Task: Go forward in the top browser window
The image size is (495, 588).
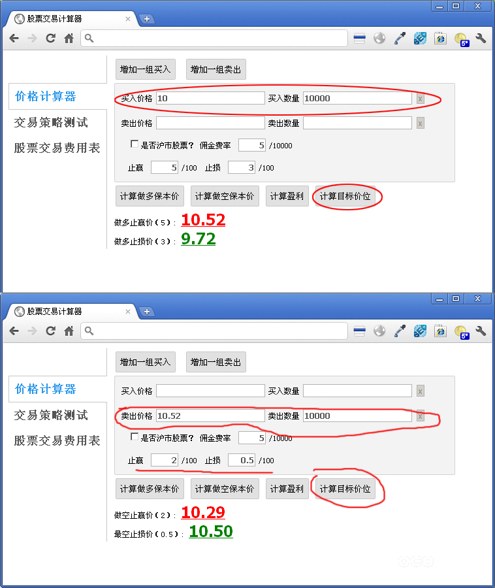Action: pyautogui.click(x=32, y=38)
